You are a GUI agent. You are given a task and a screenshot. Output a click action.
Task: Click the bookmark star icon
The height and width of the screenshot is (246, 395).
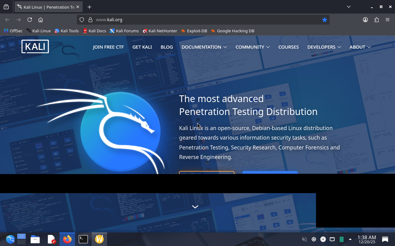coord(324,20)
